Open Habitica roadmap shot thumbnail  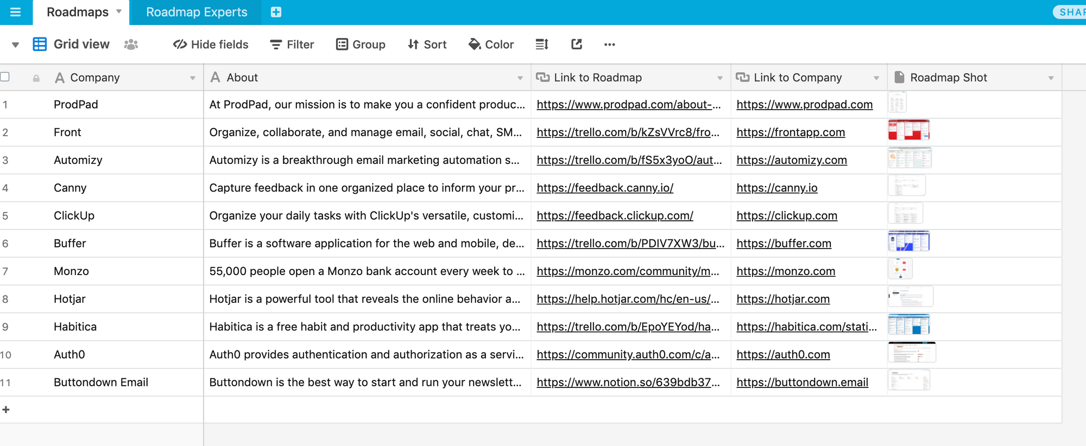(908, 324)
